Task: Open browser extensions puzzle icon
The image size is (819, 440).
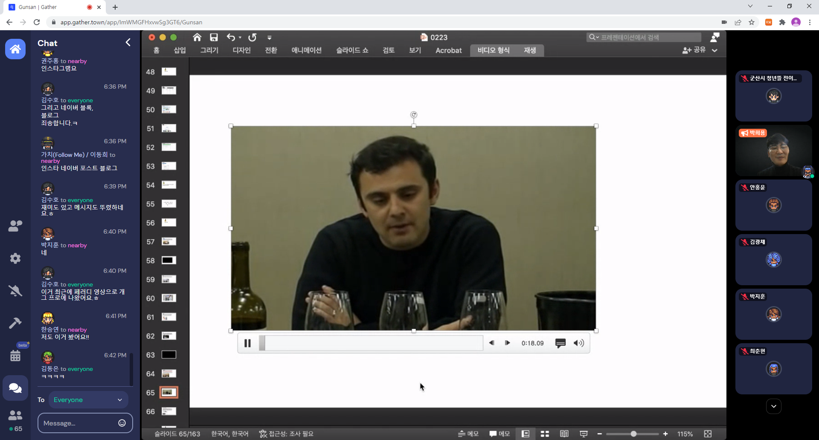Action: (782, 22)
